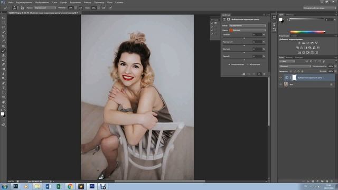The height and width of the screenshot is (190, 338).
Task: Select the Quick Selection tool
Action: (x=3, y=32)
